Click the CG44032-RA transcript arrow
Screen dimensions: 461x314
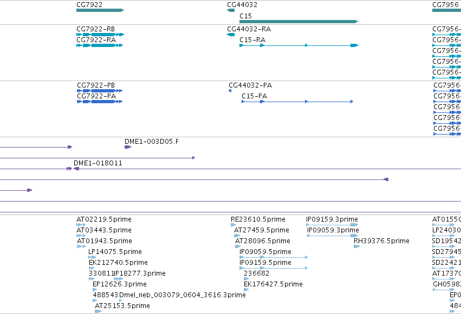tap(231, 35)
